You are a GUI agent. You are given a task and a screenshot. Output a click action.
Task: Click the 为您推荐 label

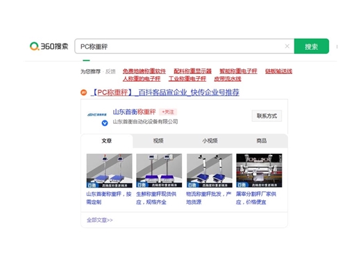click(90, 71)
